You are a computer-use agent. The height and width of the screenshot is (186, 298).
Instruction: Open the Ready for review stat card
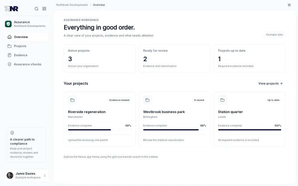[175, 58]
